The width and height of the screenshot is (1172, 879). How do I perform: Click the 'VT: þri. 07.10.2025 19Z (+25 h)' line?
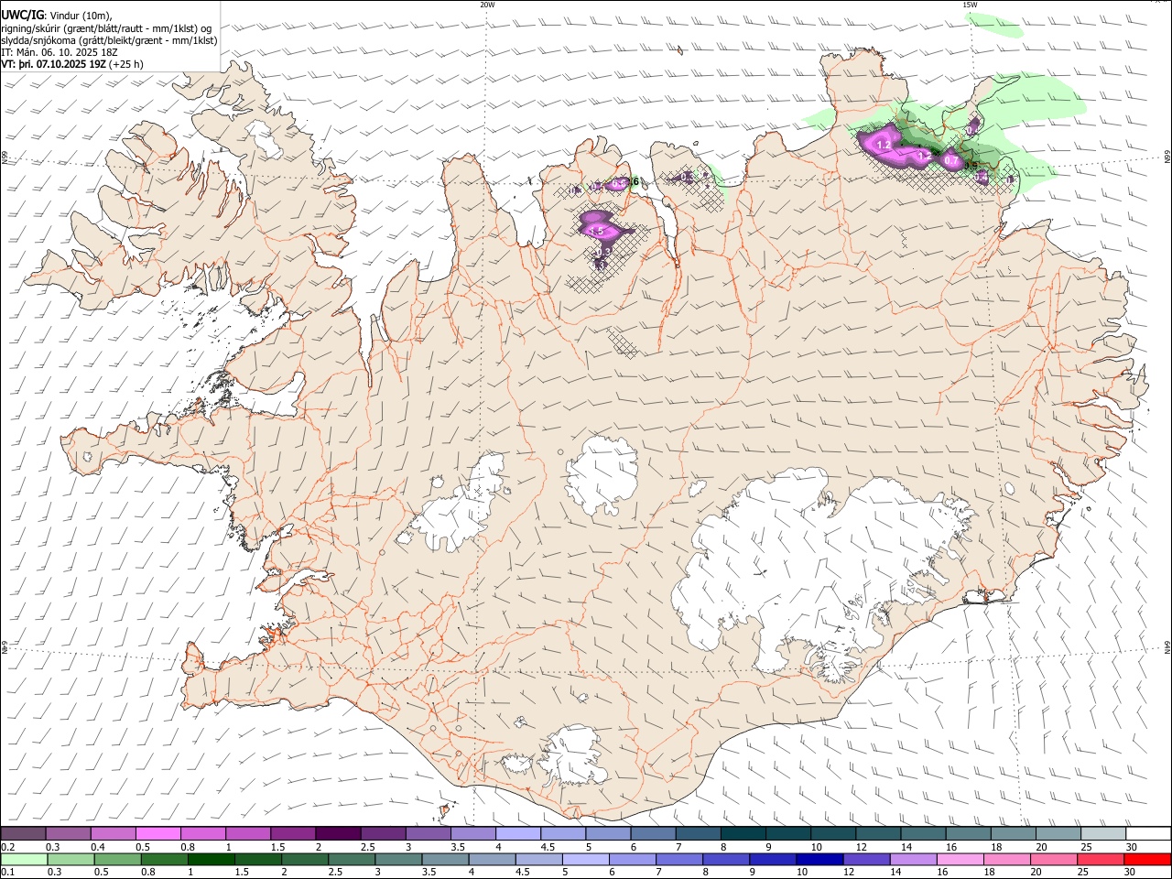click(x=72, y=64)
